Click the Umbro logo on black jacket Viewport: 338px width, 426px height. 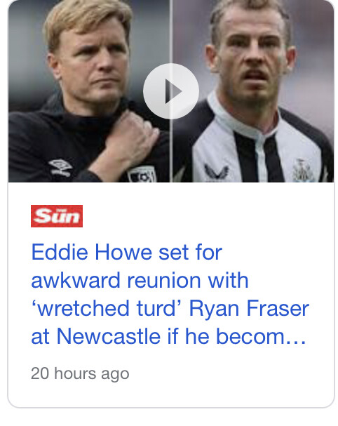(x=60, y=167)
